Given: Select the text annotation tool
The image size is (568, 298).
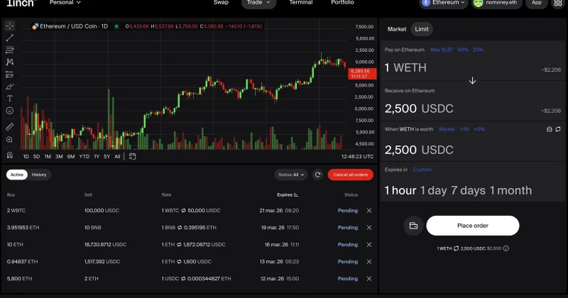Looking at the screenshot, I should coord(10,99).
